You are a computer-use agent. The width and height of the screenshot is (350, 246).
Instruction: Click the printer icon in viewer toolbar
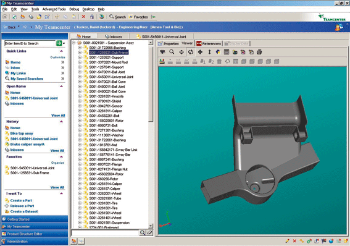(x=259, y=52)
